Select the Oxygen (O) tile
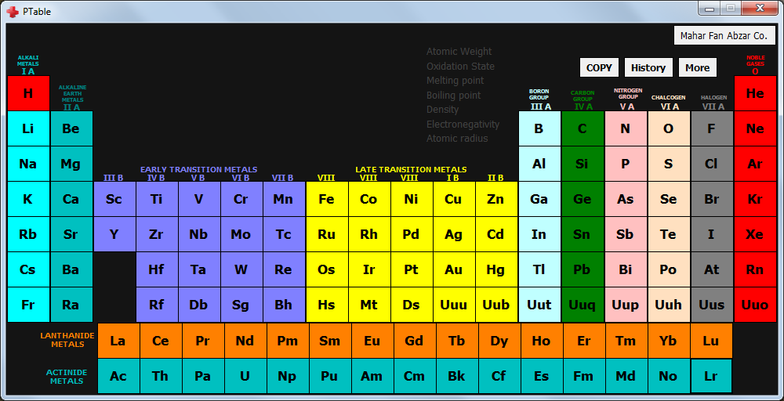 669,128
